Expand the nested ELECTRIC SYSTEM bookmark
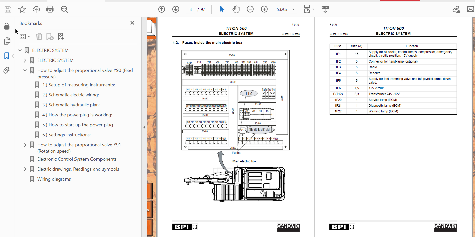Screen dimensions: 475x237 coord(25,60)
